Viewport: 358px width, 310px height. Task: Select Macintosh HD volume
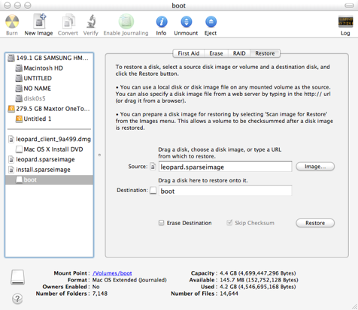point(49,68)
